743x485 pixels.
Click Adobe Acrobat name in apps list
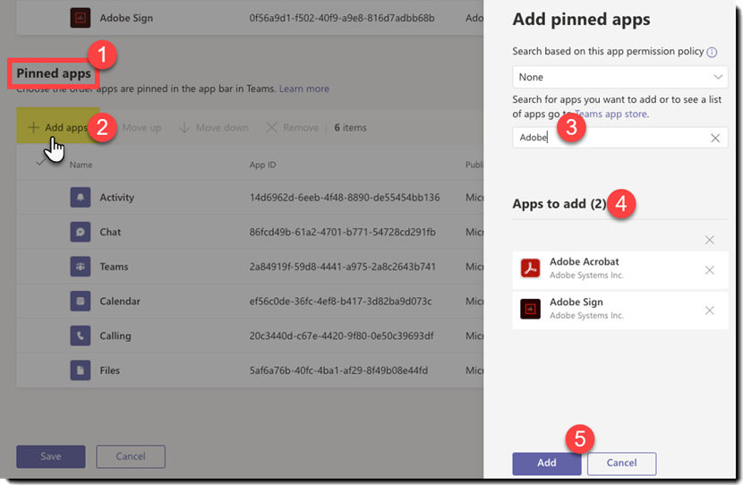point(585,261)
